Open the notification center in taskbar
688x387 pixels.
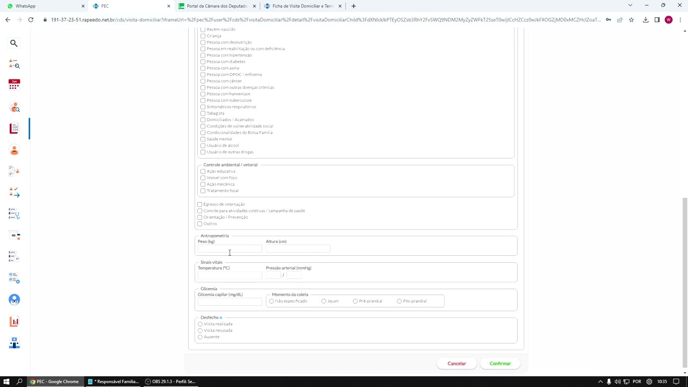point(677,382)
